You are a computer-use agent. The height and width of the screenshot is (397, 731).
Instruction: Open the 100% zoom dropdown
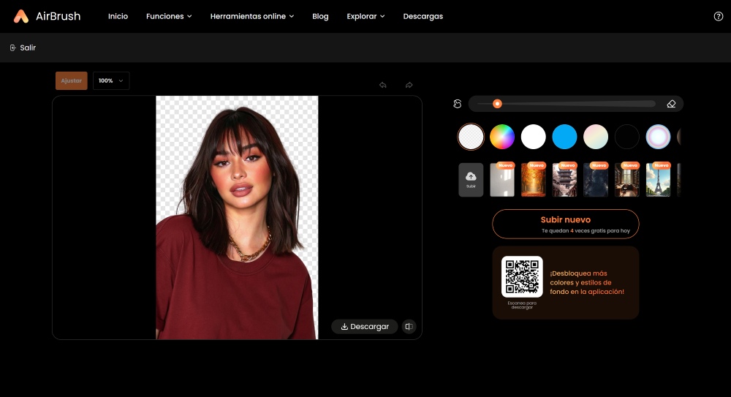(x=111, y=80)
